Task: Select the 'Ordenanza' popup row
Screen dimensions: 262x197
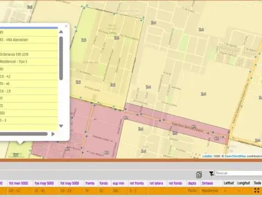Action: 29,54
